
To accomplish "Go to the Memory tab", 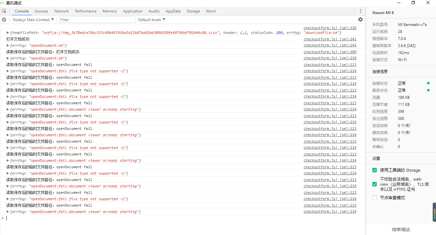I will click(x=110, y=11).
